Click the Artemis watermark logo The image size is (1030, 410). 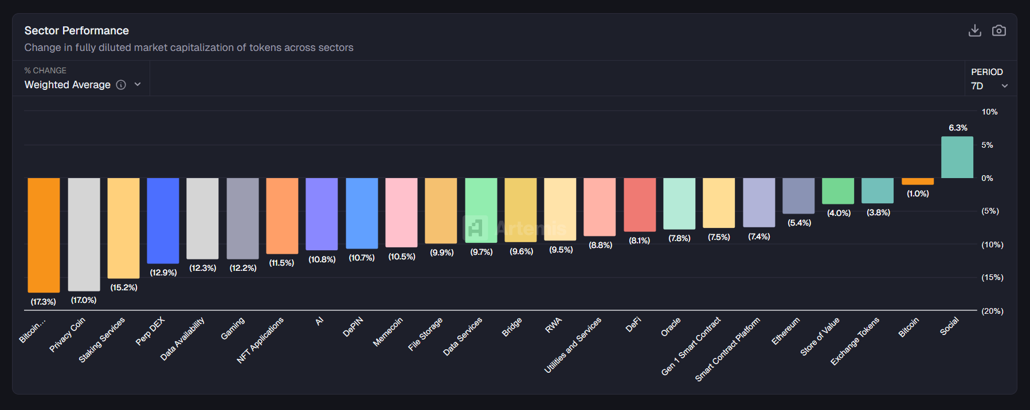[x=475, y=228]
